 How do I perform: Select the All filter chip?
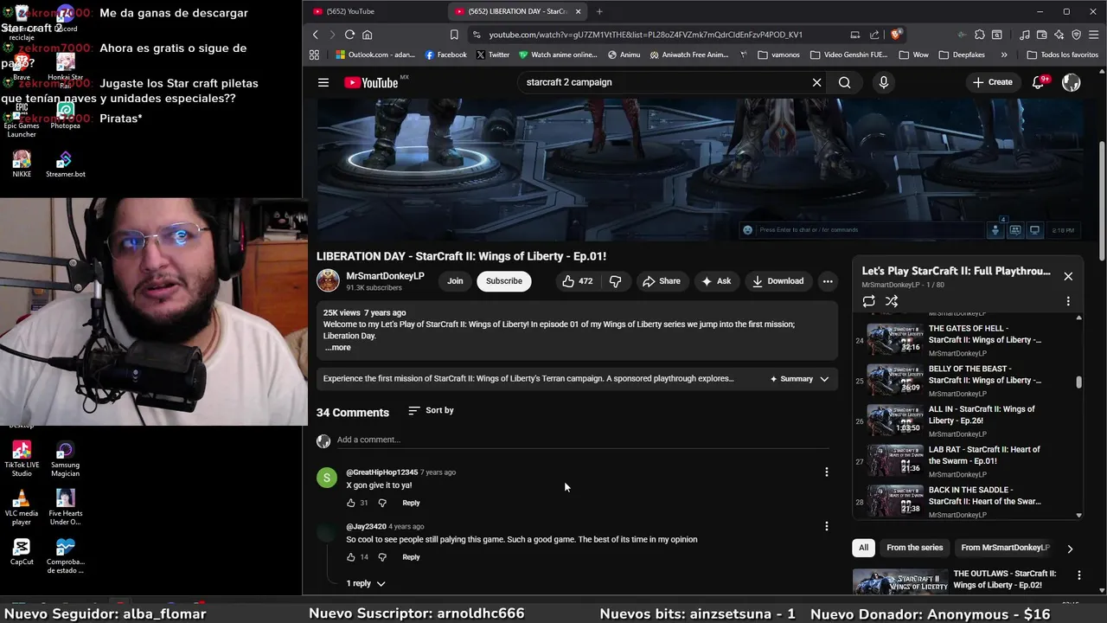point(863,548)
